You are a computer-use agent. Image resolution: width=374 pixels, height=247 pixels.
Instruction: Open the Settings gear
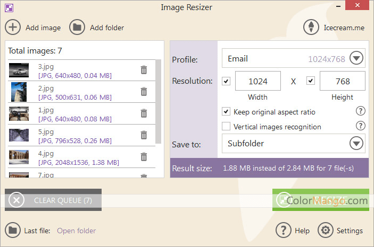(x=325, y=231)
